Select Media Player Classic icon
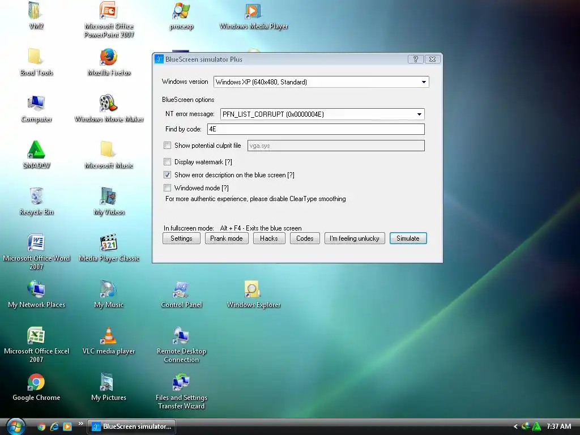This screenshot has height=435, width=580. tap(109, 248)
